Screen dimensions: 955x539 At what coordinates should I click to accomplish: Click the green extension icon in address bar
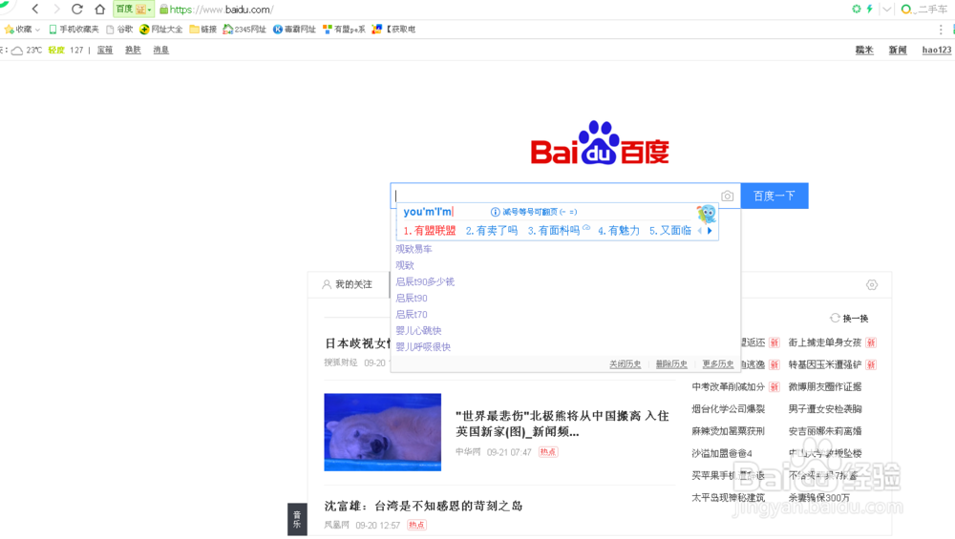coord(857,9)
